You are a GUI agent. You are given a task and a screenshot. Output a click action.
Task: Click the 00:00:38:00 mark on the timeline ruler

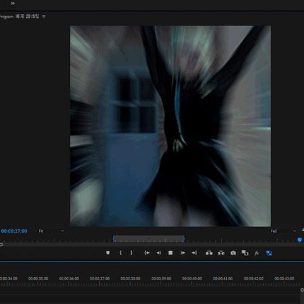pos(130,278)
